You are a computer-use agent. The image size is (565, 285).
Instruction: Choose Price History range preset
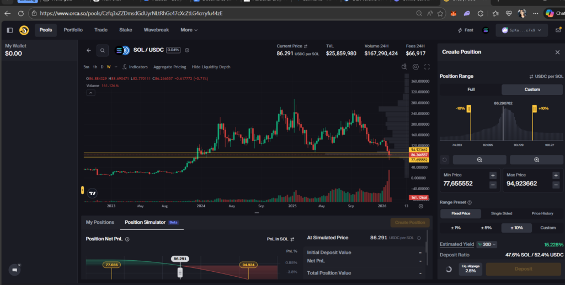click(x=542, y=213)
